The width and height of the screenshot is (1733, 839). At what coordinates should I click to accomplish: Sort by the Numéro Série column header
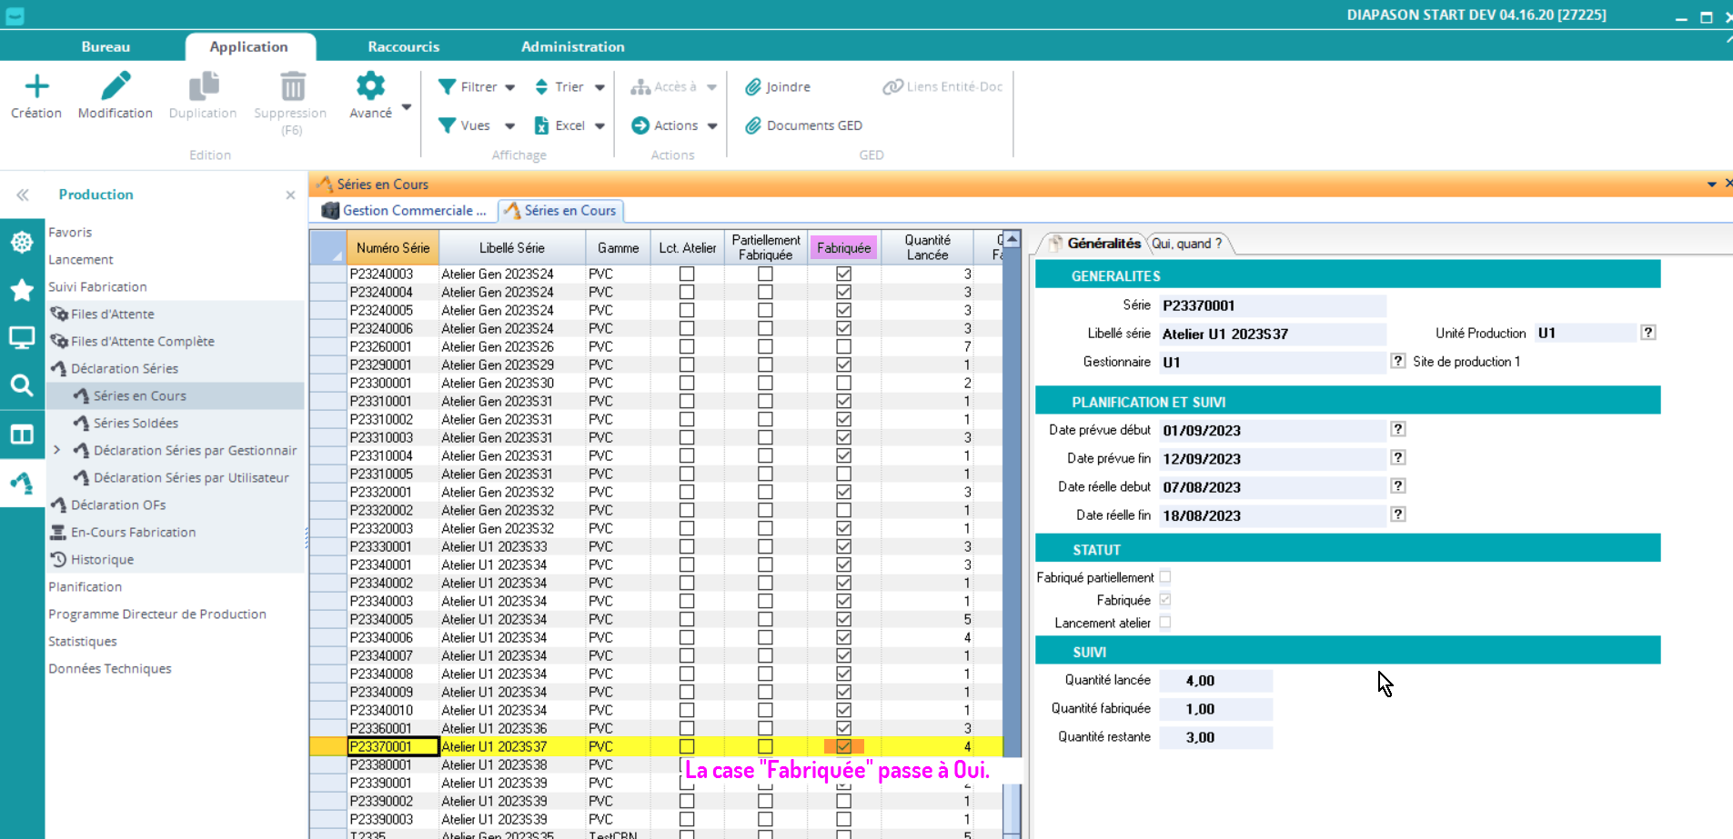click(392, 247)
